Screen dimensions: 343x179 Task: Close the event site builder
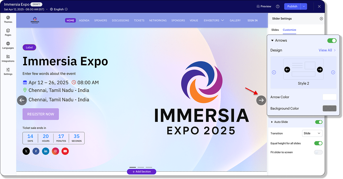[319, 7]
